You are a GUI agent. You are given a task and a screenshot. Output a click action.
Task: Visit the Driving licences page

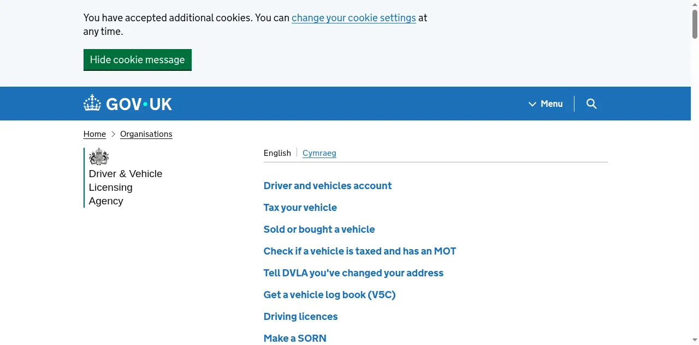[x=300, y=317]
